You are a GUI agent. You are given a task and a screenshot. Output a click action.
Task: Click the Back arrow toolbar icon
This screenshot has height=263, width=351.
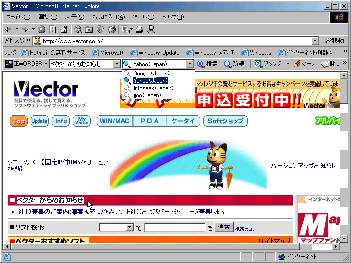point(8,29)
